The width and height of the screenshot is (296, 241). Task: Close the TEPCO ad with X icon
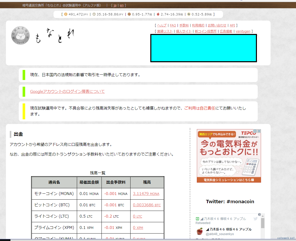click(259, 131)
